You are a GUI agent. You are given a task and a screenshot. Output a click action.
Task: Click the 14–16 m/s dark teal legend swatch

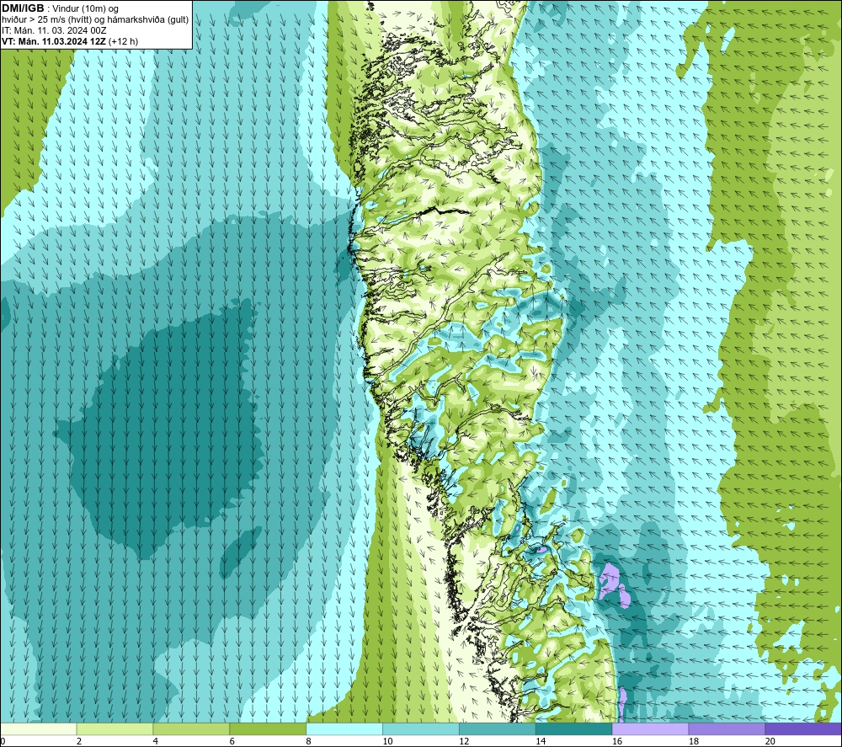click(574, 728)
